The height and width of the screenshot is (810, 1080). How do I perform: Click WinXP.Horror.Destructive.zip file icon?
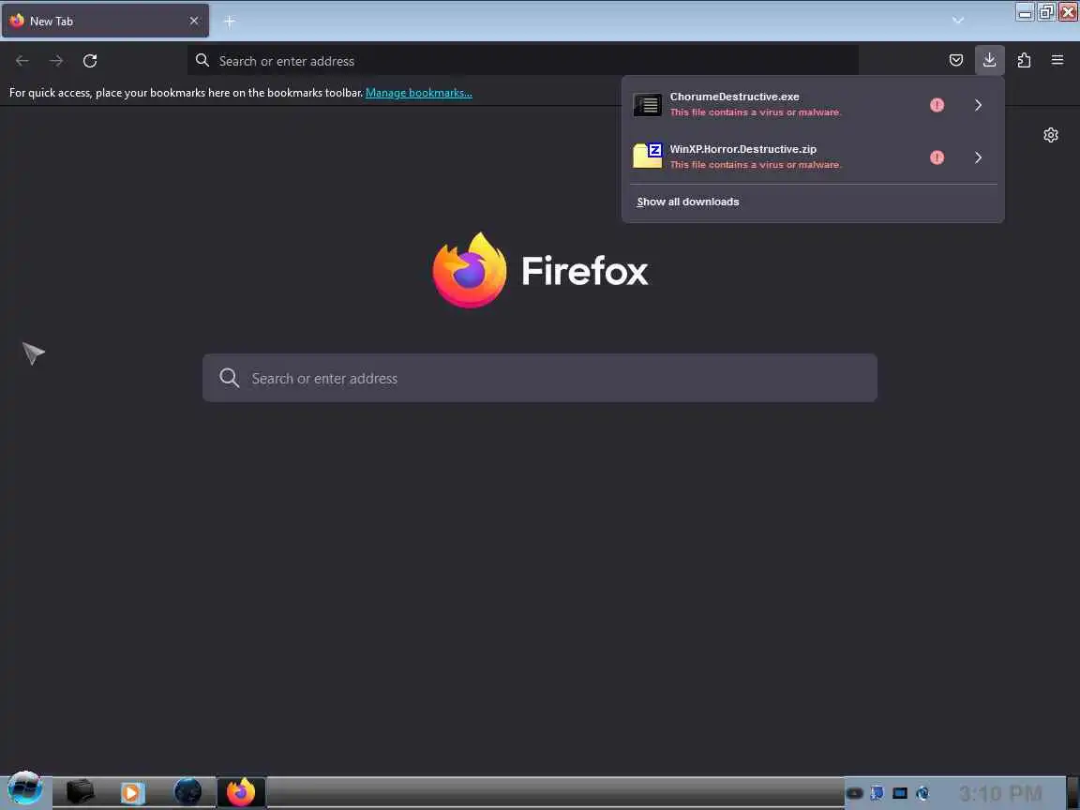(x=648, y=156)
